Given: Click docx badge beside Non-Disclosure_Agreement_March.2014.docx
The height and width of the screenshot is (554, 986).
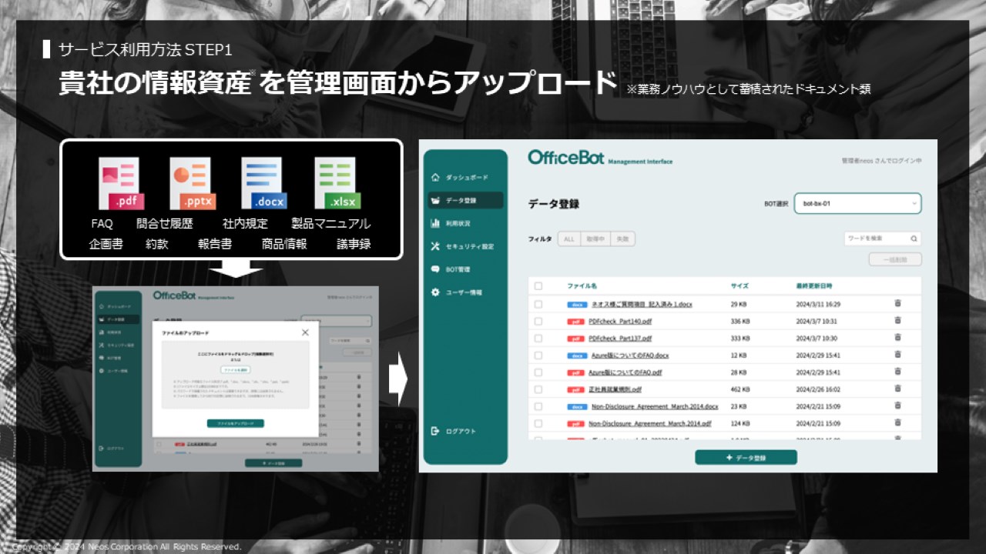Looking at the screenshot, I should click(576, 406).
